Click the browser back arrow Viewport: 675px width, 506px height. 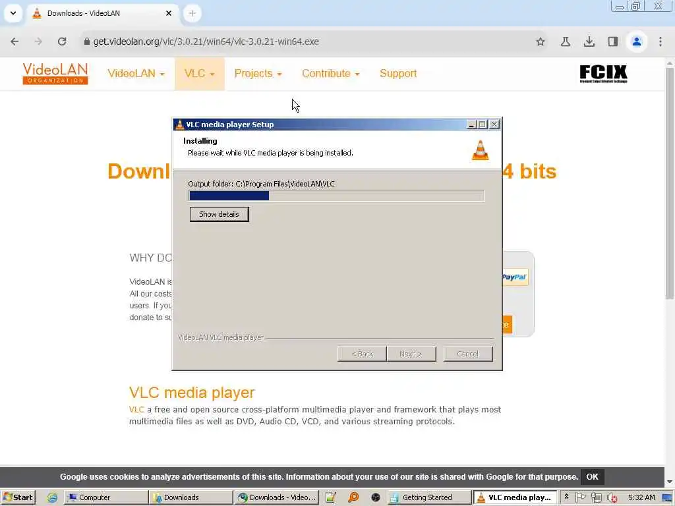[x=15, y=42]
